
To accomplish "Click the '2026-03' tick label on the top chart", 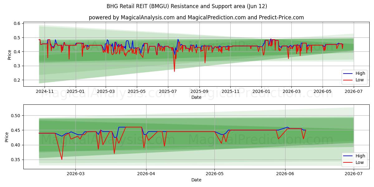I will tap(291, 92).
